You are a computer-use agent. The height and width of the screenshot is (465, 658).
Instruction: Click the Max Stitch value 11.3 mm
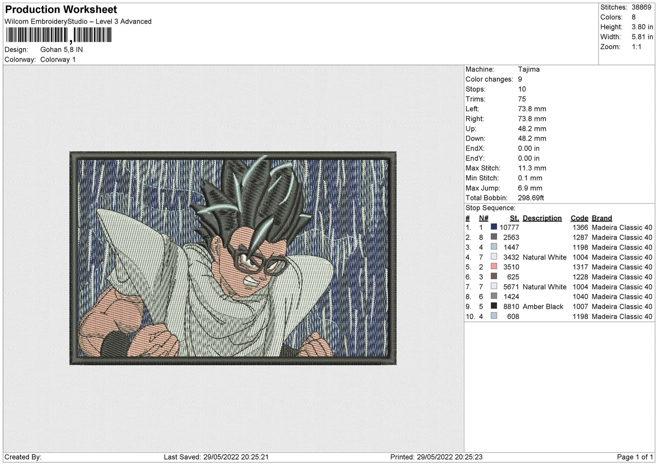click(532, 168)
